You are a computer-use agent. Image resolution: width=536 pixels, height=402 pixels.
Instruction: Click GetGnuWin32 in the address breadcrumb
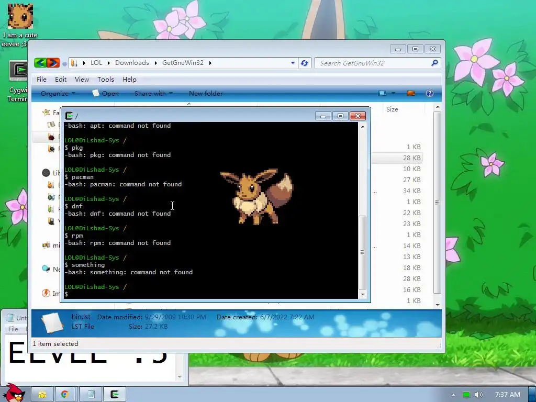(183, 63)
